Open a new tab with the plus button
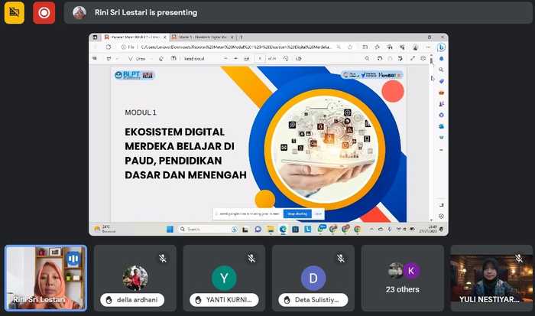 [x=242, y=37]
